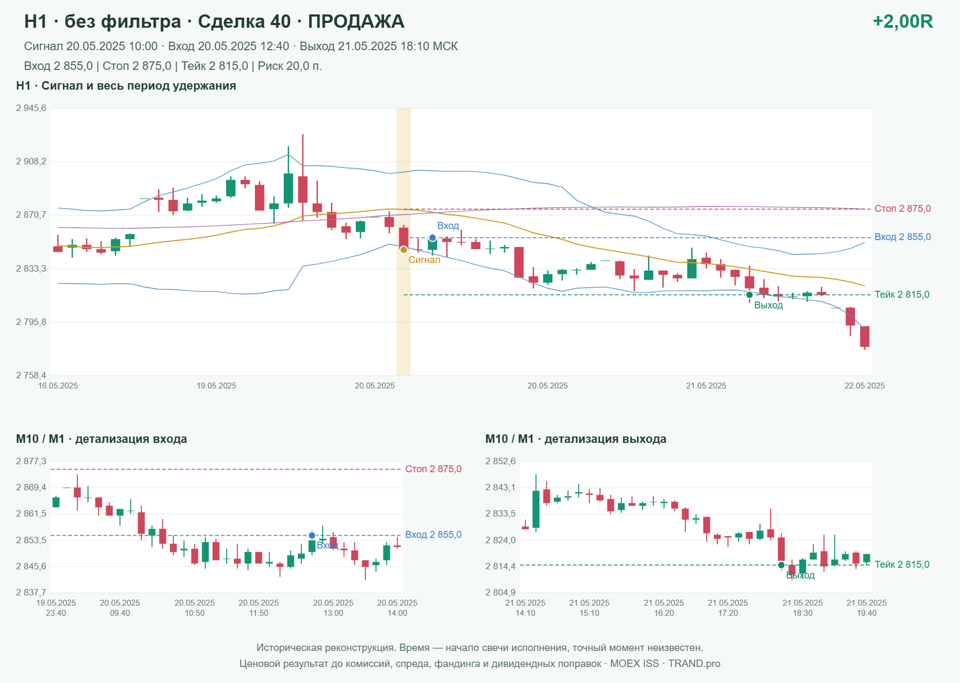Image resolution: width=960 pixels, height=683 pixels.
Task: Click 'Тейк 2 815,0' label beside the H1 chart
Action: click(902, 295)
